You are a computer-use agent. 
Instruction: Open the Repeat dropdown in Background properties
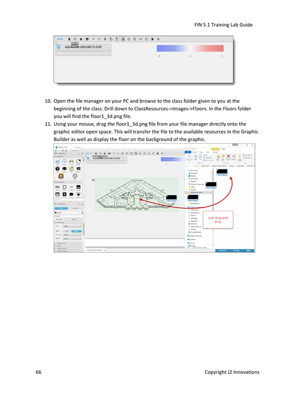coord(72,239)
